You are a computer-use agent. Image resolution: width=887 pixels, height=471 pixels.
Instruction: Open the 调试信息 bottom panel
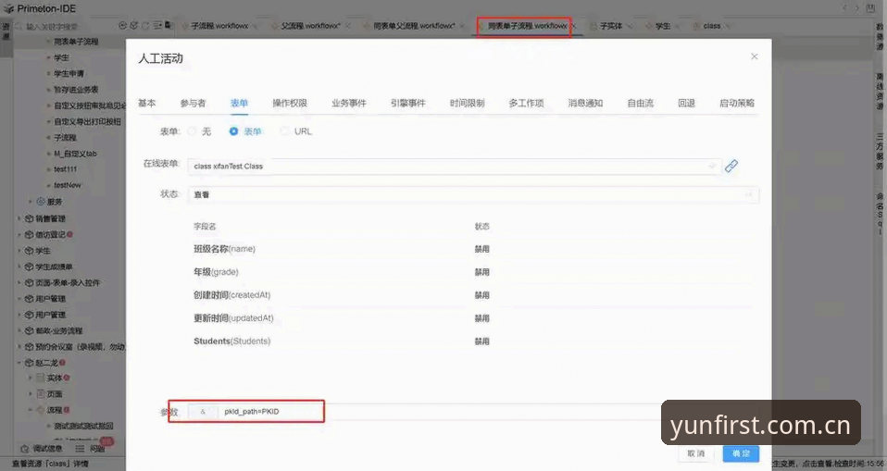point(43,449)
